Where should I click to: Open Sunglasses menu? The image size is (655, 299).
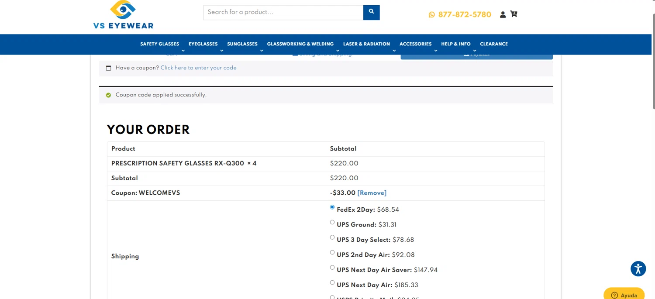tap(242, 44)
